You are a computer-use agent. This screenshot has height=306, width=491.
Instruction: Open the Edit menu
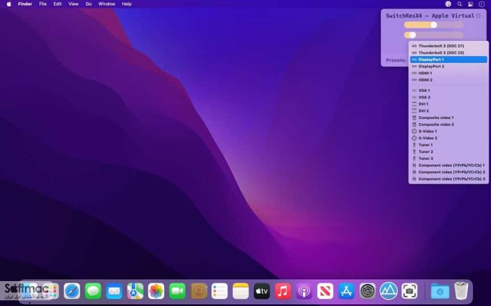tap(57, 4)
